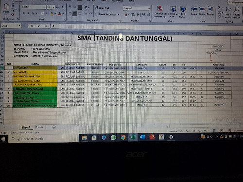Viewport: 243px width, 182px height.
Task: Select the Format Painter brush
Action: [x=13, y=15]
